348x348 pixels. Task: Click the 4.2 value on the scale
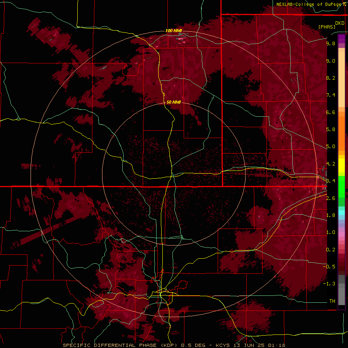pyautogui.click(x=331, y=164)
